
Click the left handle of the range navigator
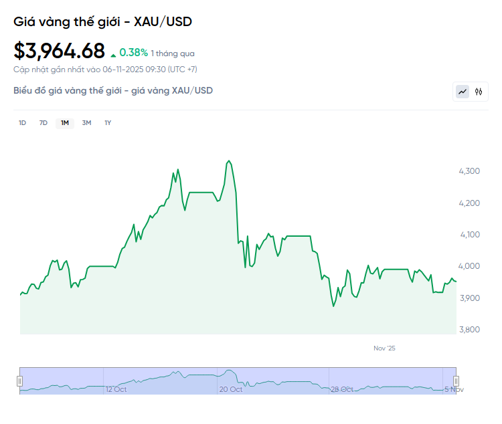[19, 381]
